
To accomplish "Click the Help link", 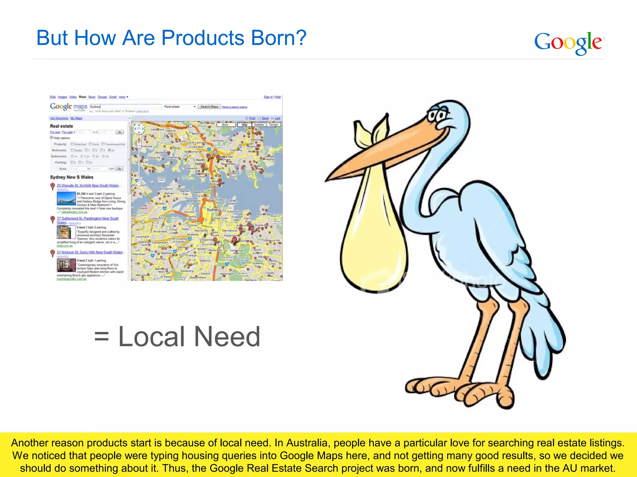I will click(x=278, y=97).
